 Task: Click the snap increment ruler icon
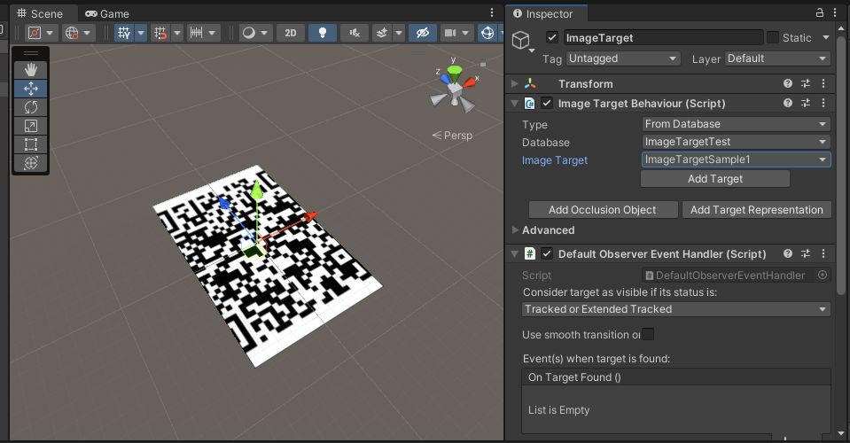pyautogui.click(x=196, y=33)
